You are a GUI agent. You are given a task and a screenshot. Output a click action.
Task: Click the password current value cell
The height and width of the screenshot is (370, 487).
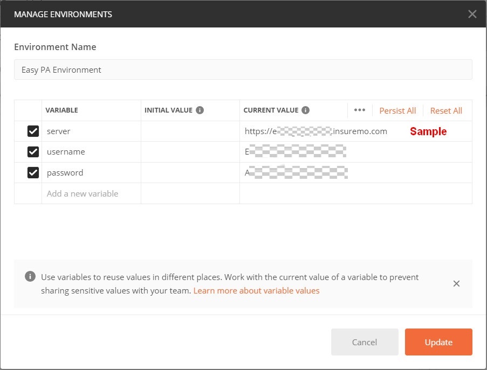click(355, 173)
